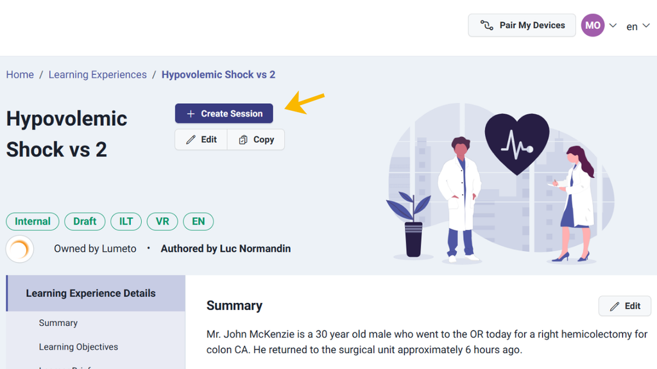Go to the Home breadcrumb

pyautogui.click(x=20, y=74)
